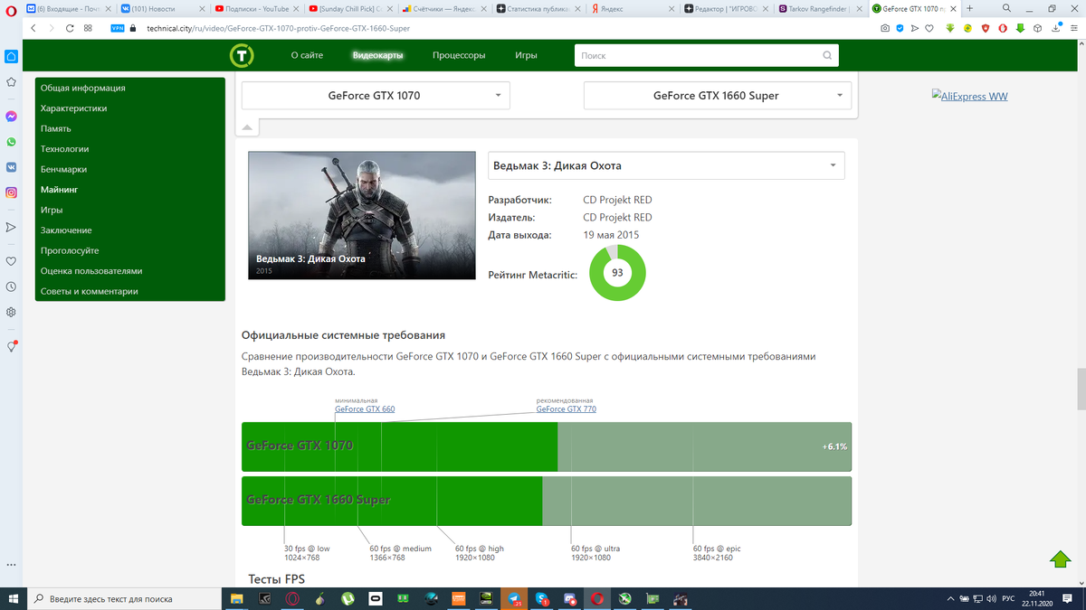
Task: Click the Windows taskbar search box
Action: click(x=124, y=598)
